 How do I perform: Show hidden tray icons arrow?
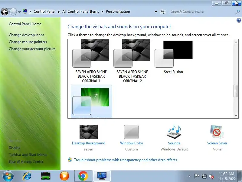coord(190,176)
